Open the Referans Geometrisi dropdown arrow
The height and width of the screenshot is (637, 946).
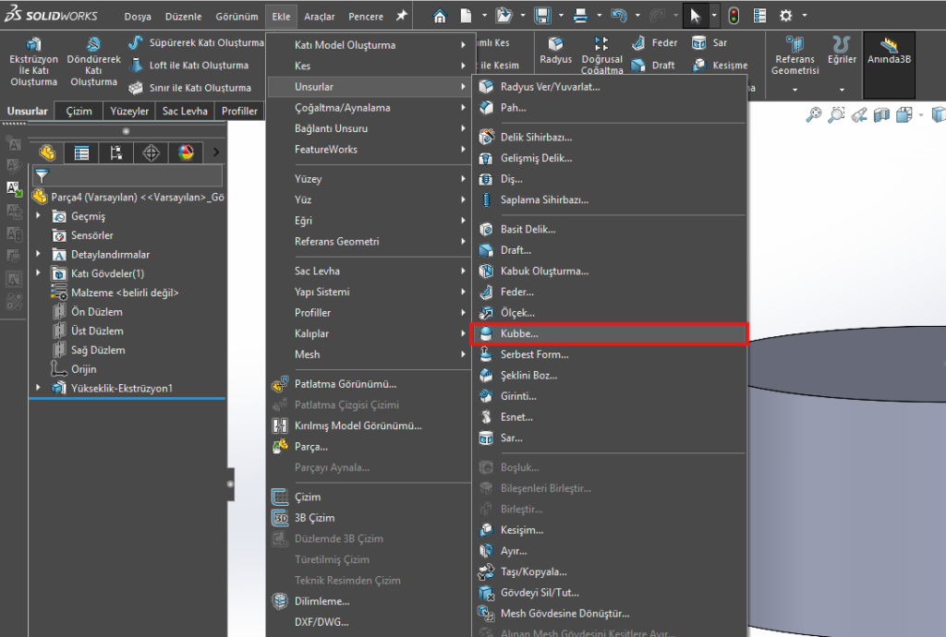click(794, 90)
